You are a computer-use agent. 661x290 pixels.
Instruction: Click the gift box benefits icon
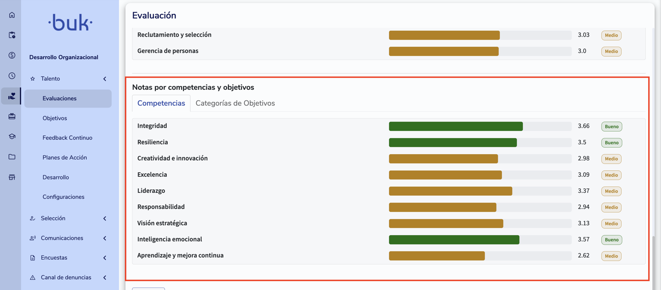pyautogui.click(x=12, y=116)
